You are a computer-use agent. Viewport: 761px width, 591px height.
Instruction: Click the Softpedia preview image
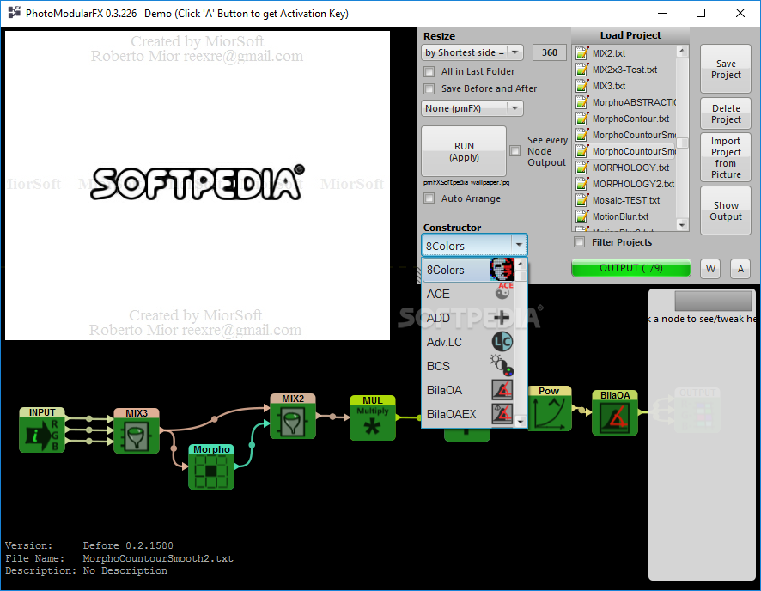click(x=198, y=186)
